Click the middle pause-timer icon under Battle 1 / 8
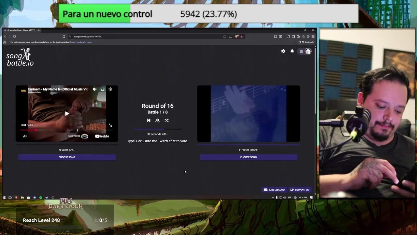 tap(158, 120)
